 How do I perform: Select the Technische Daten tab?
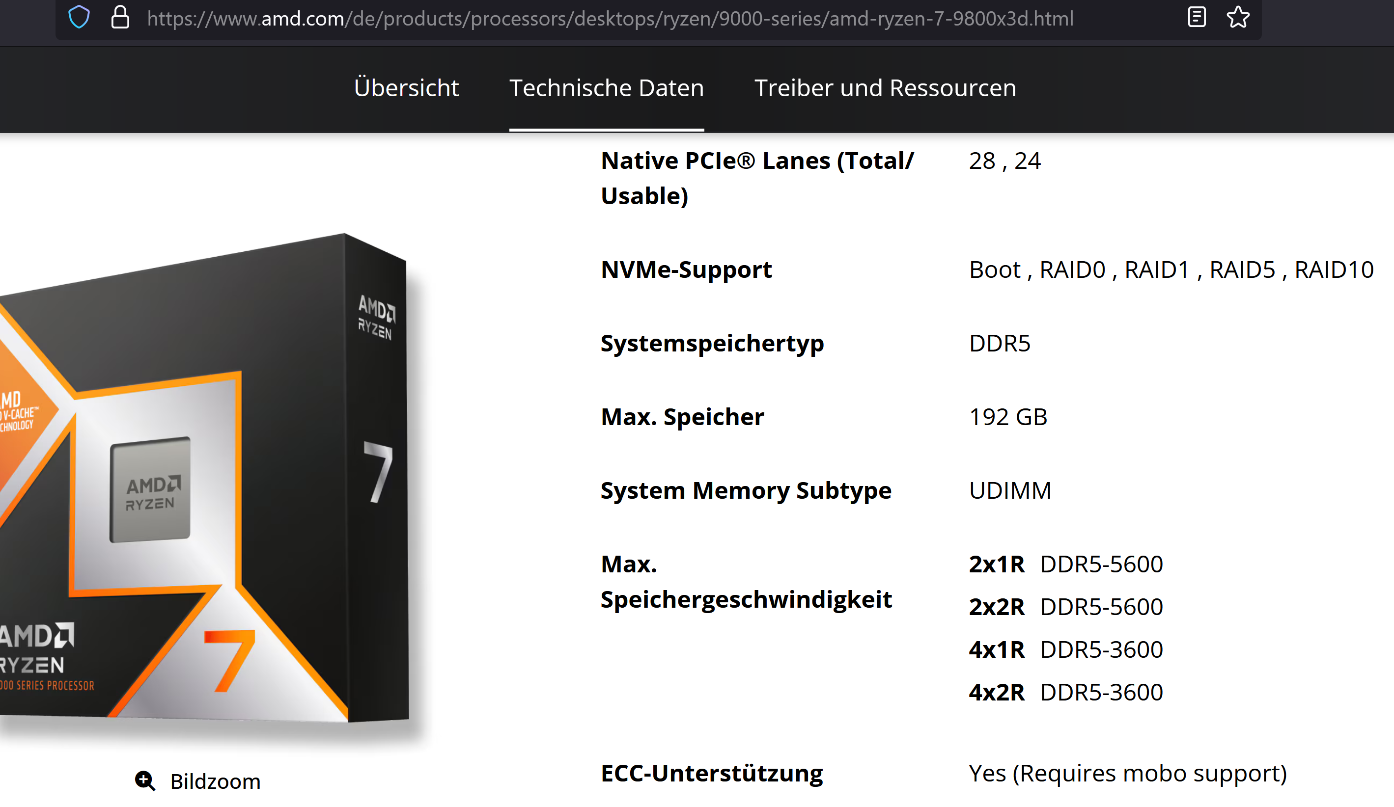coord(606,88)
